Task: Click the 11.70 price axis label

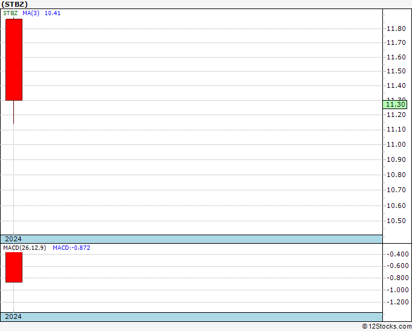Action: 396,42
